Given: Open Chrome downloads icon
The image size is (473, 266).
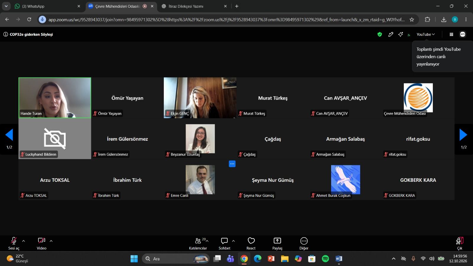Looking at the screenshot, I should click(443, 20).
